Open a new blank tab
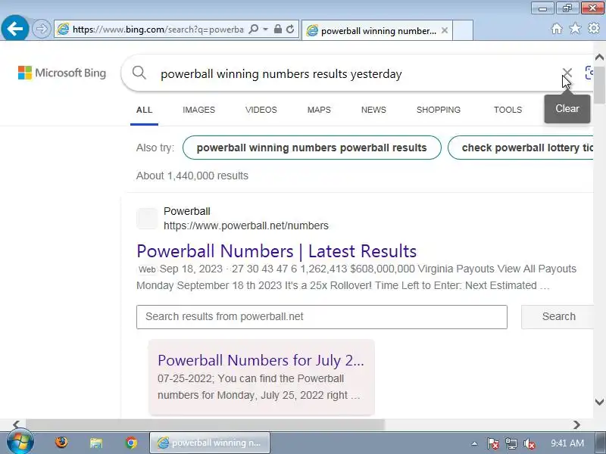This screenshot has height=454, width=606. [x=463, y=30]
